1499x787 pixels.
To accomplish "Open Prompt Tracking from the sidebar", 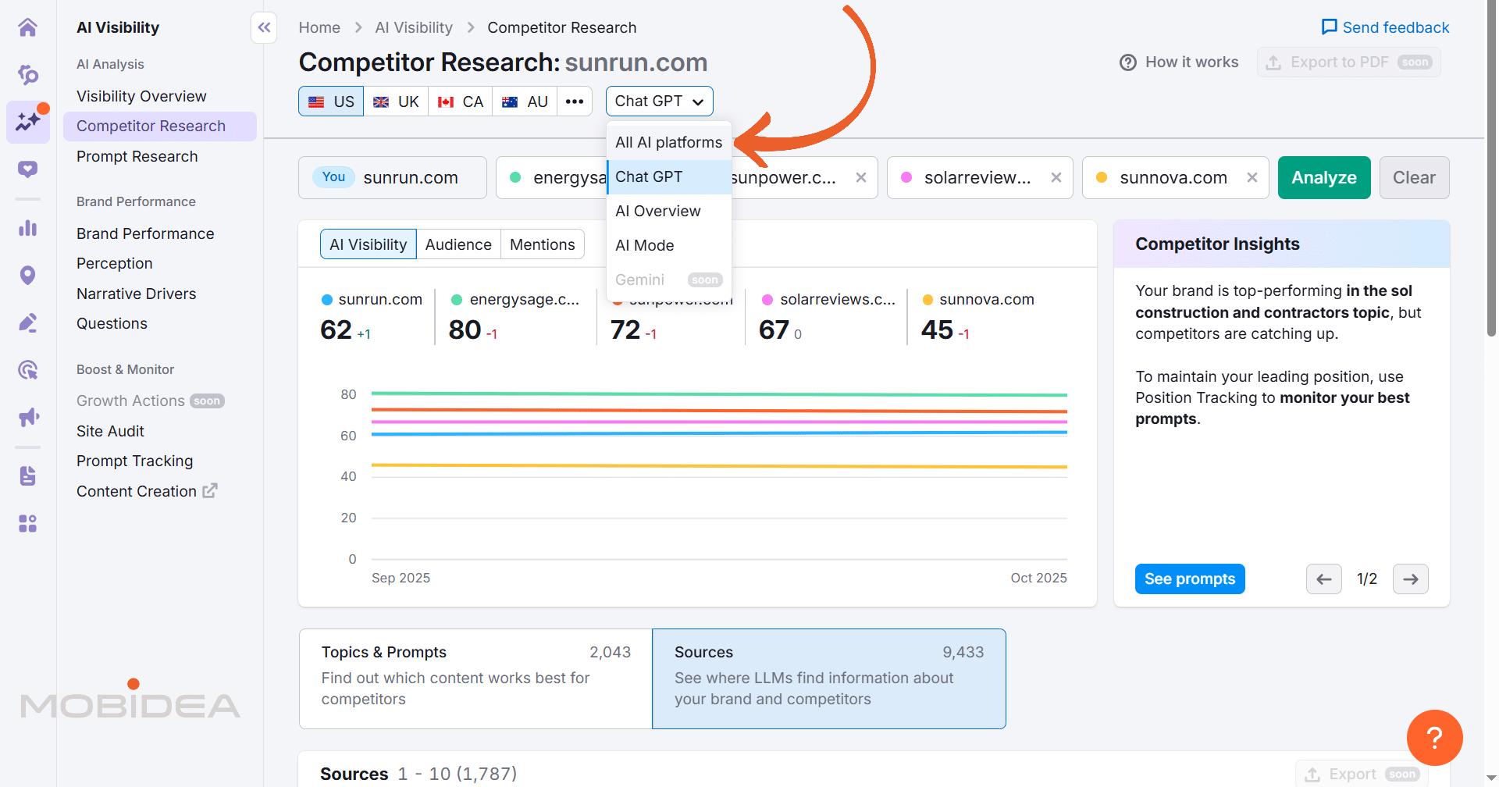I will point(134,461).
